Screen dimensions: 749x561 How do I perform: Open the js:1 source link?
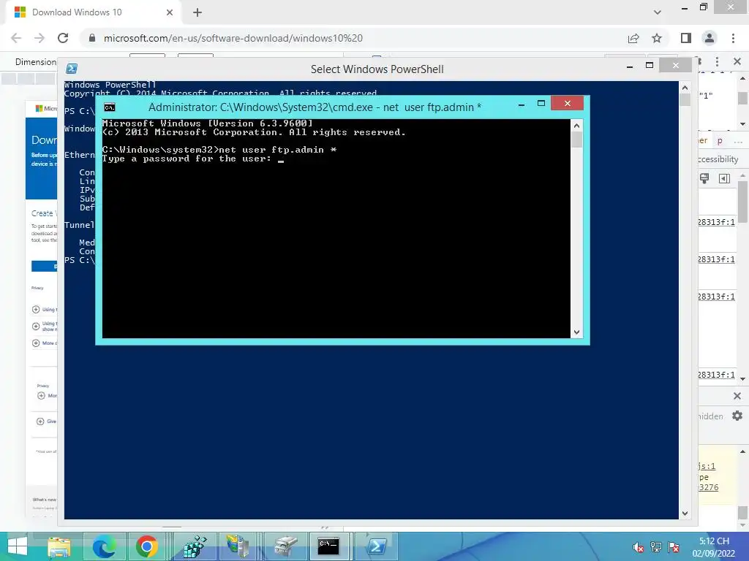[x=707, y=466]
